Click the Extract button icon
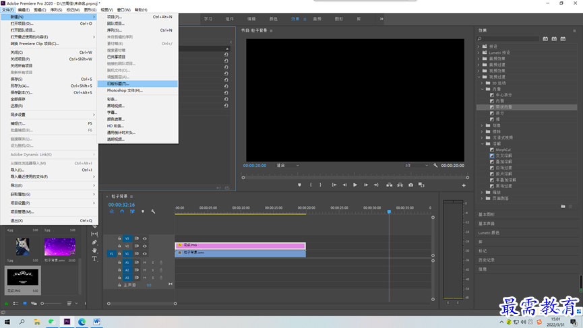Screen dimensions: 583x328 point(400,185)
